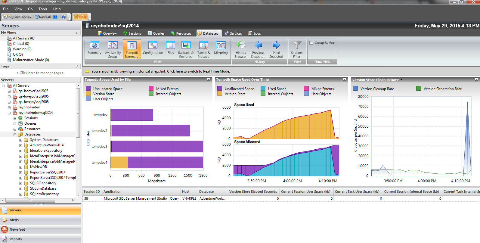
Task: Select the MyNewDB database
Action: (x=38, y=167)
